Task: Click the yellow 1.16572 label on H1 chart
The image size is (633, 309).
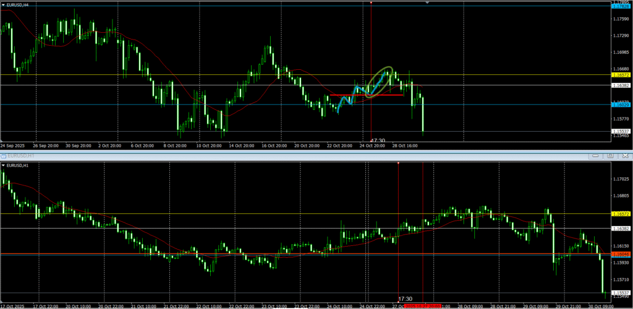Action: click(x=621, y=213)
